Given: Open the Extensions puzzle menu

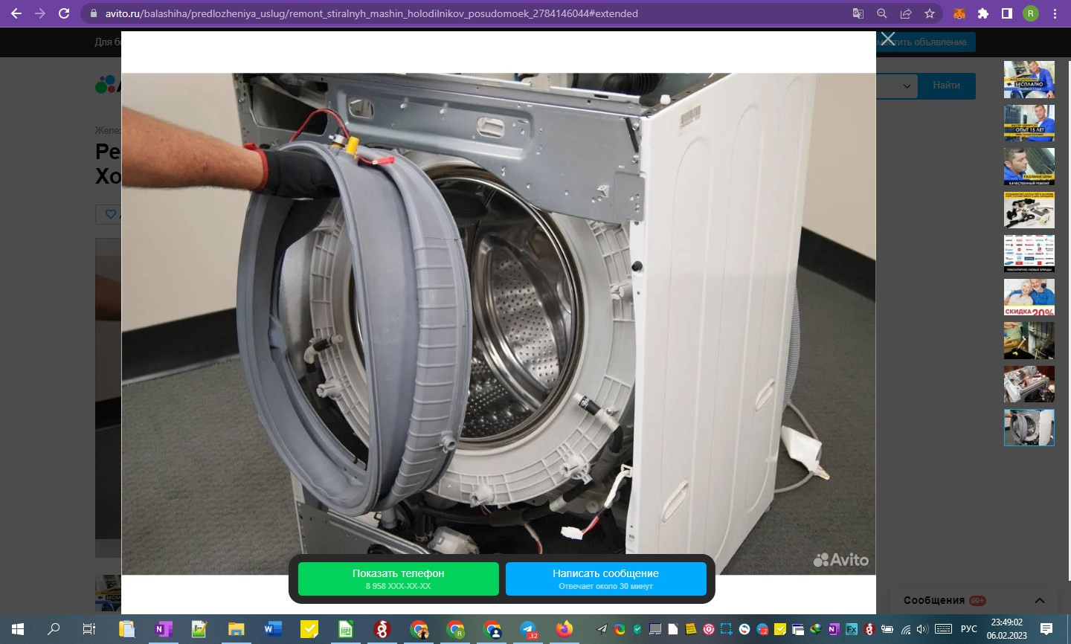Looking at the screenshot, I should pos(983,13).
